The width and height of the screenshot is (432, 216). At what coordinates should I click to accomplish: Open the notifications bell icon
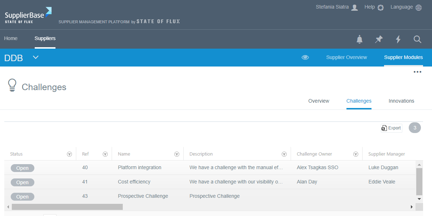click(x=360, y=39)
